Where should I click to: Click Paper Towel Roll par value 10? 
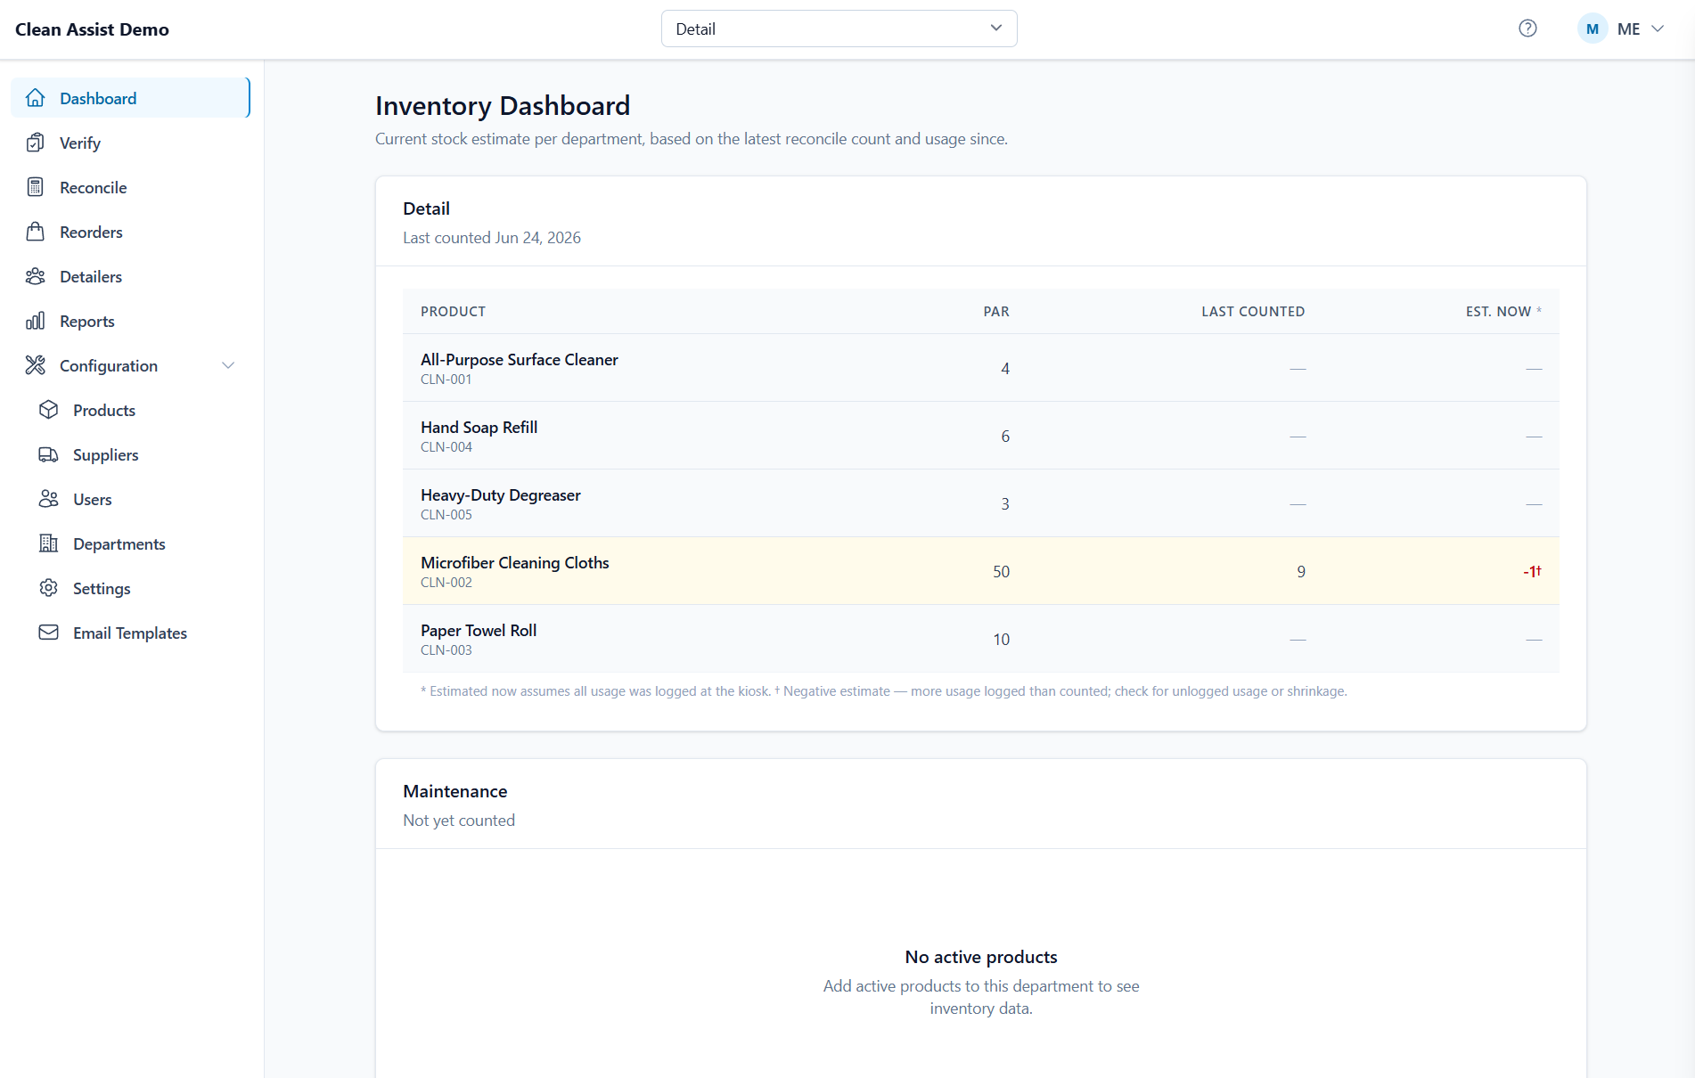(x=1001, y=640)
